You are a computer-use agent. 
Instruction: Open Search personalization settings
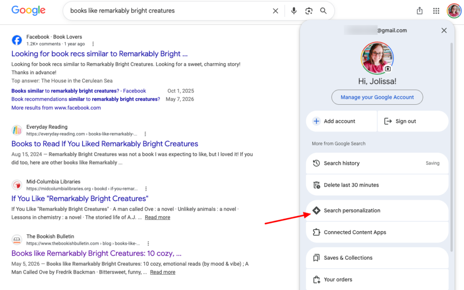pos(377,210)
